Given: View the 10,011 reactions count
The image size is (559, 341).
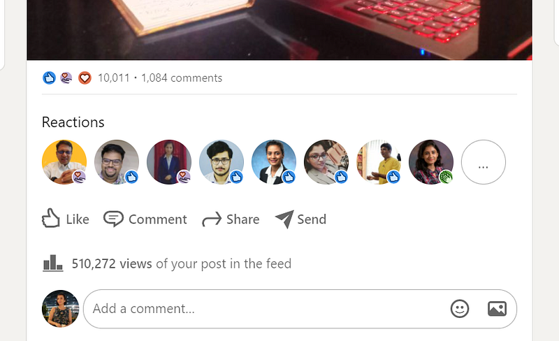Looking at the screenshot, I should tap(114, 78).
